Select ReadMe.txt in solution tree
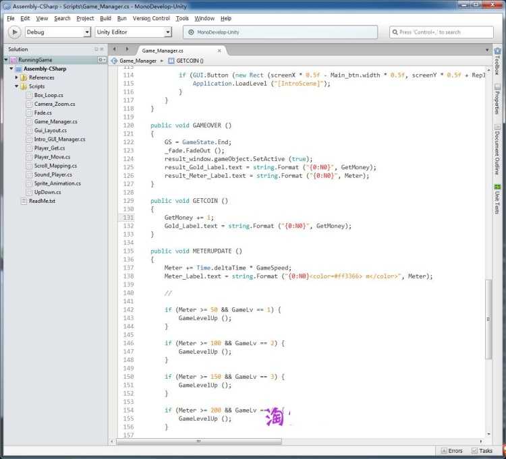 [x=42, y=201]
